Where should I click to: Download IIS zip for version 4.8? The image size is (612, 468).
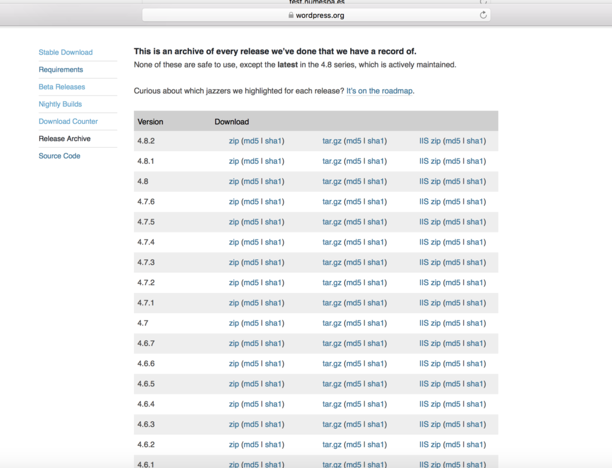click(x=430, y=182)
